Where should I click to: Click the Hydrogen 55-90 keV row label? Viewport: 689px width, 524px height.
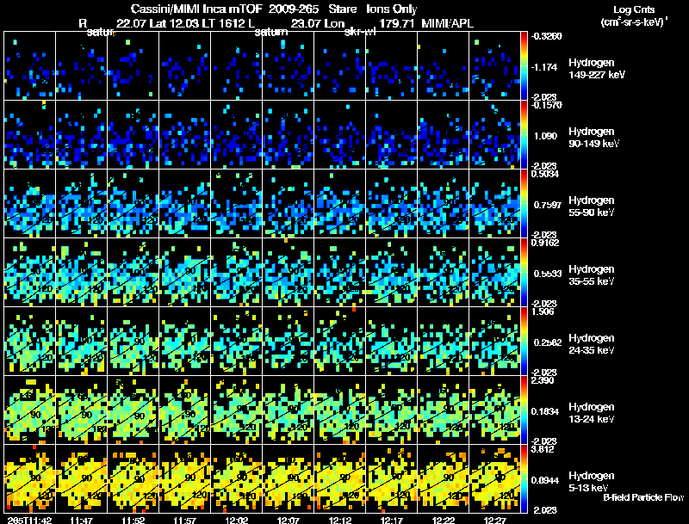coord(591,207)
